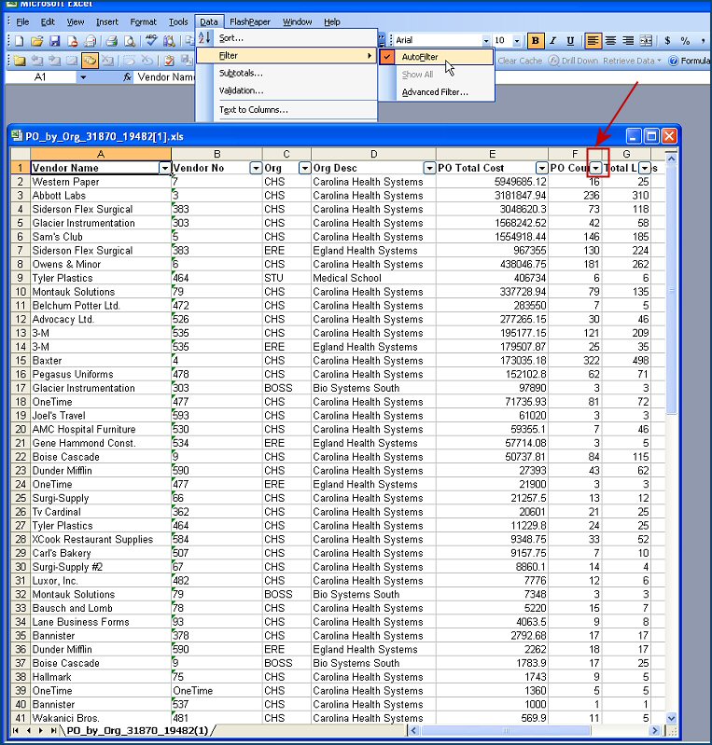Open the Vendor Name filter dropdown
The width and height of the screenshot is (712, 745).
coord(165,168)
